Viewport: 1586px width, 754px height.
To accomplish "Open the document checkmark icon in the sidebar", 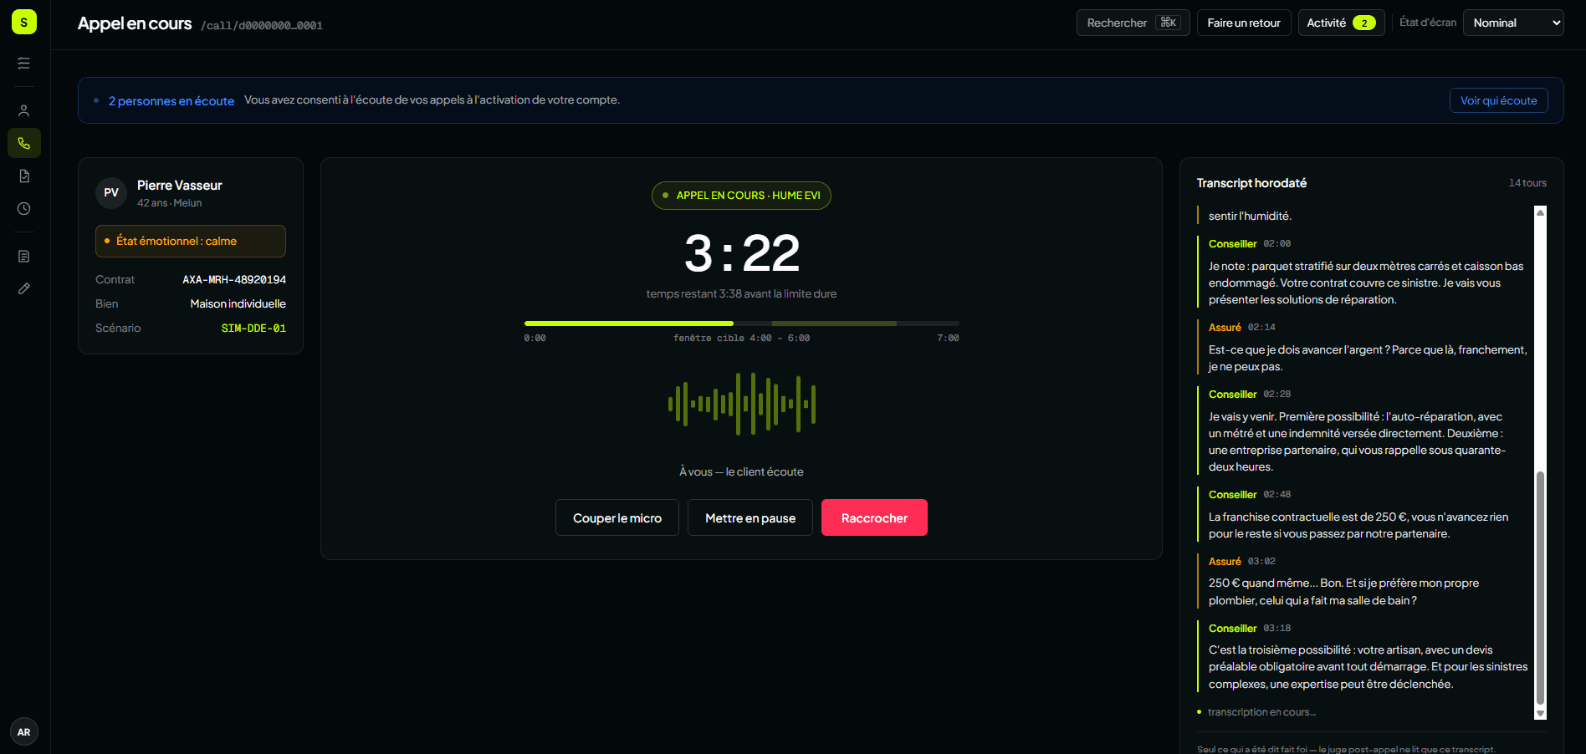I will point(24,176).
